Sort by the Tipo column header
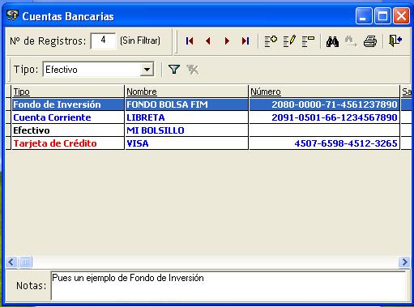Screen dimensions: 414x307 (68, 92)
